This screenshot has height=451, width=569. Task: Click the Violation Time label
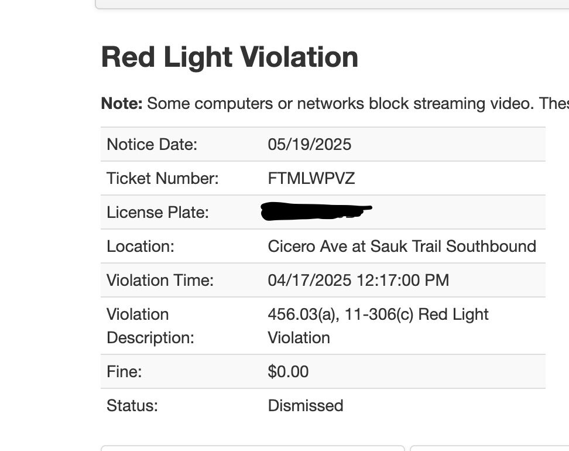tap(160, 280)
